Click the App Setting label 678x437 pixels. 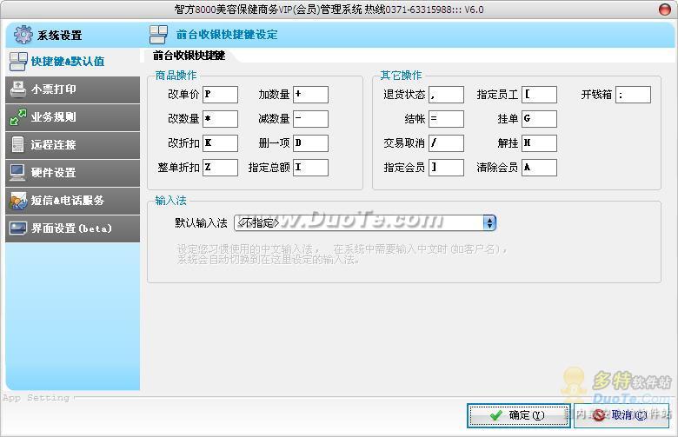pos(36,397)
